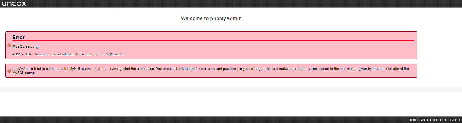The image size is (462, 123).
Task: Click the dark header bar right of logo
Action: pos(244,4)
